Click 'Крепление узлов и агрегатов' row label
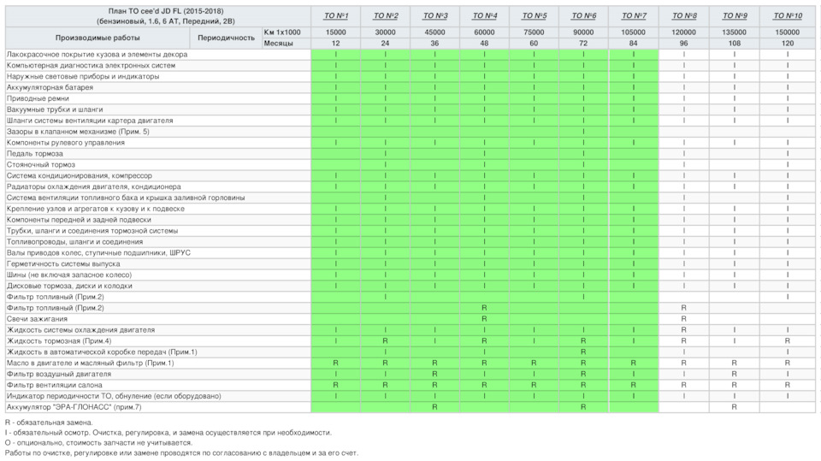The width and height of the screenshot is (821, 461). pyautogui.click(x=95, y=209)
